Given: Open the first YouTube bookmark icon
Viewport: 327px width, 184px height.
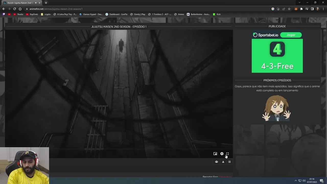Looking at the screenshot, I should pos(9,14).
